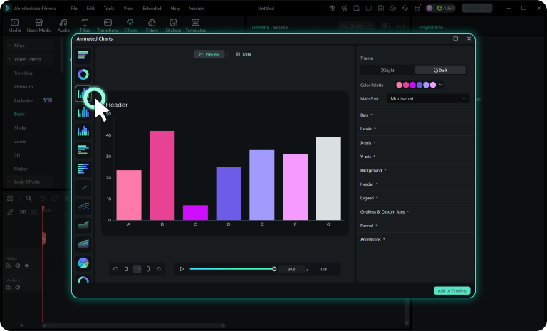Expand Body Effects category
Image resolution: width=547 pixels, height=331 pixels.
[26, 182]
